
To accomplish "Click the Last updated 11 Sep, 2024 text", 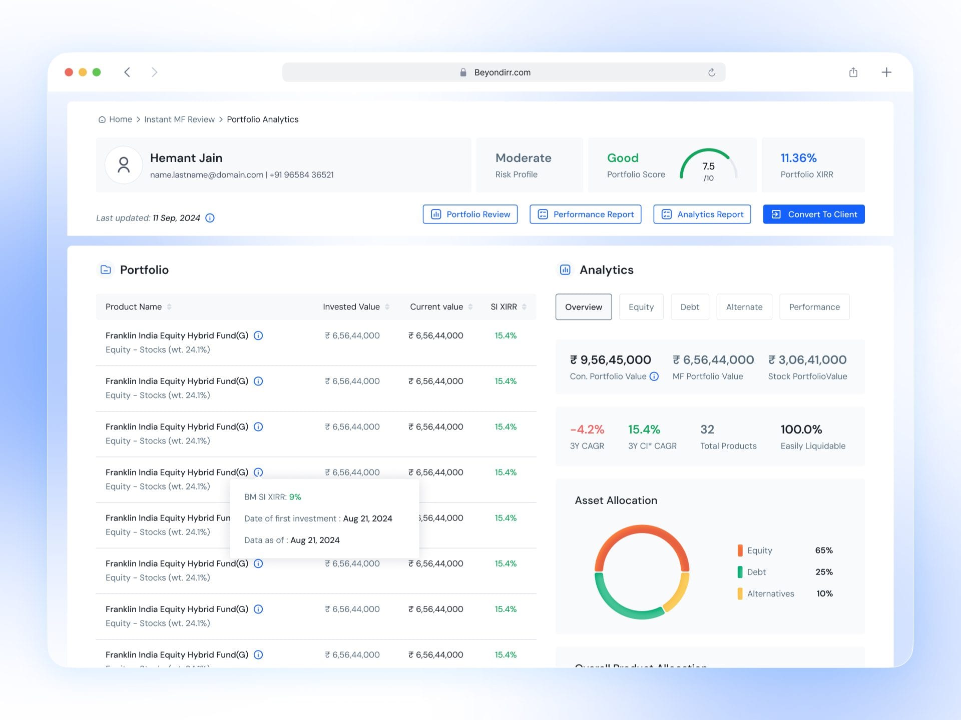I will pyautogui.click(x=148, y=218).
